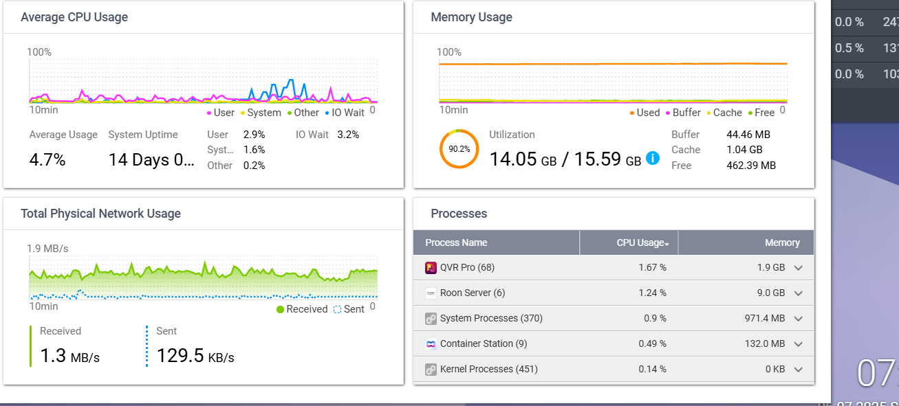The image size is (899, 406).
Task: Click the Average CPU Usage line chart
Action: 203,81
